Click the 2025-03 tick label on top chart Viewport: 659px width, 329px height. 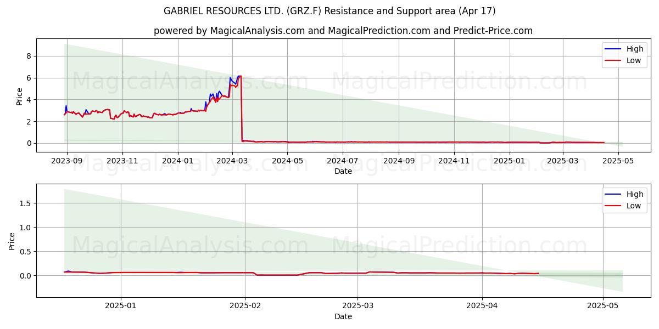pos(563,161)
